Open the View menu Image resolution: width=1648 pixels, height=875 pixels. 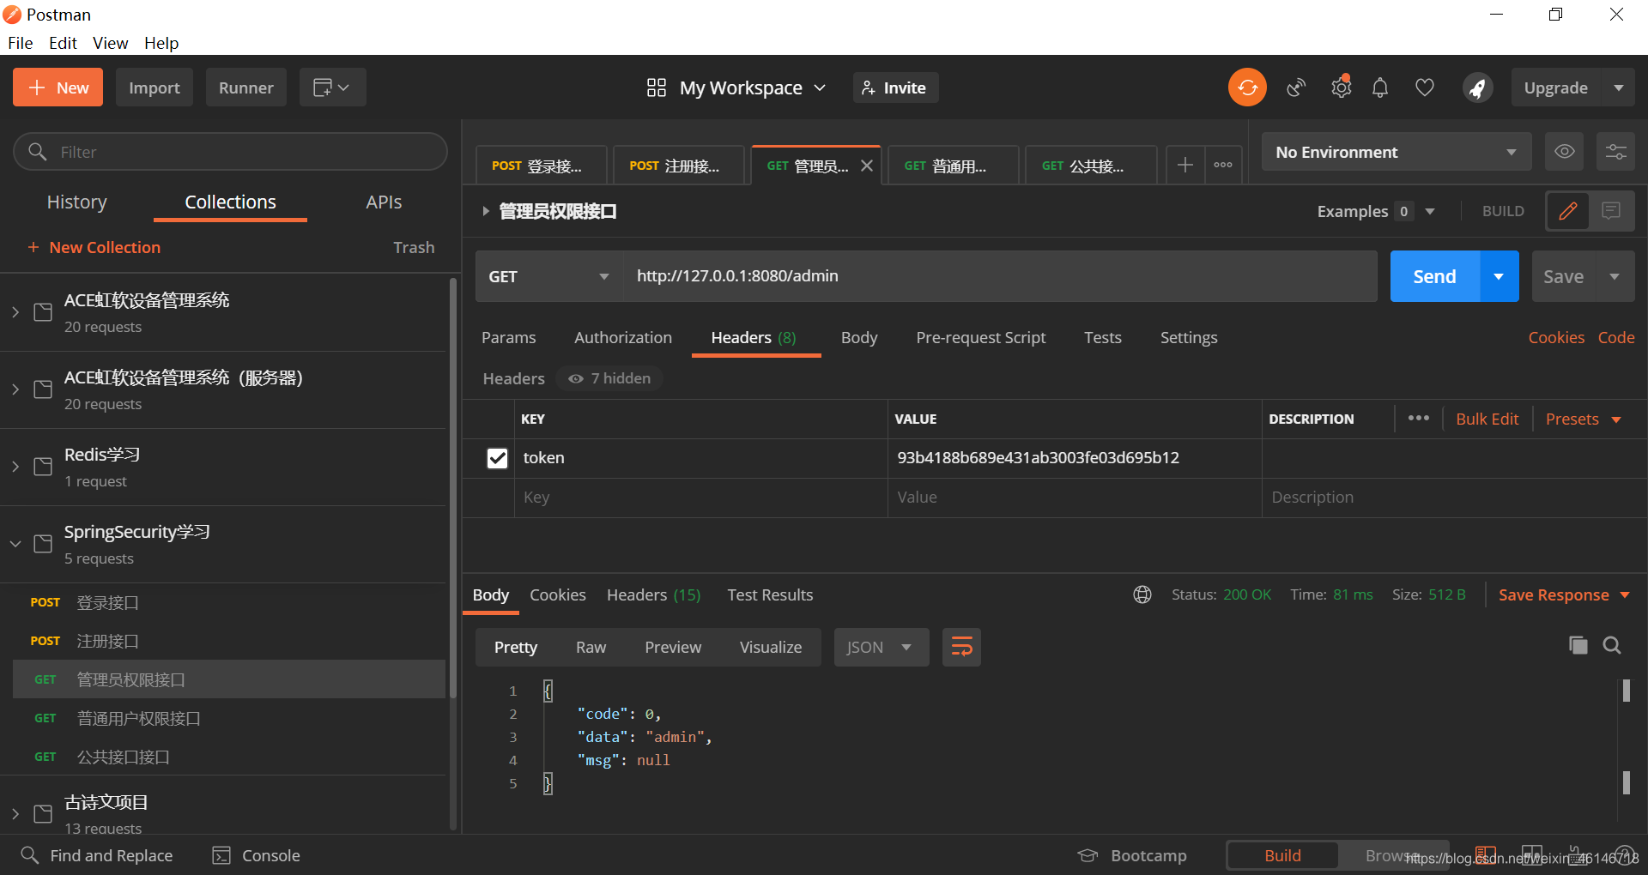tap(110, 43)
